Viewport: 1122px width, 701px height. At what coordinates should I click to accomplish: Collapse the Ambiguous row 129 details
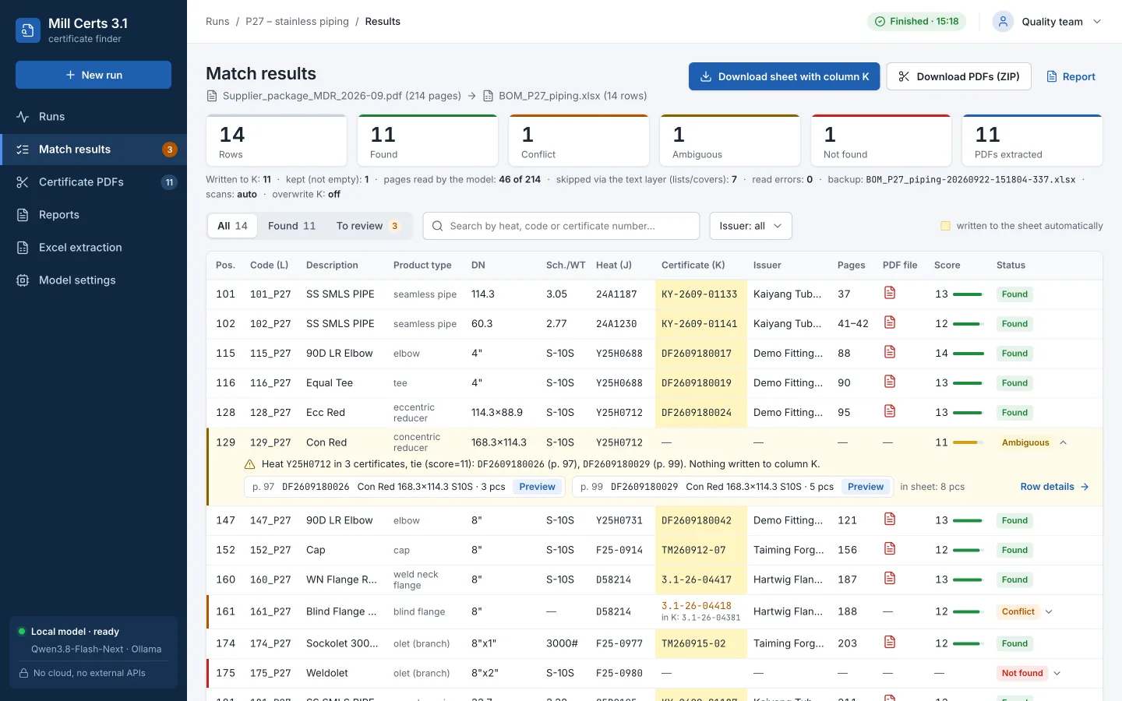(1063, 442)
